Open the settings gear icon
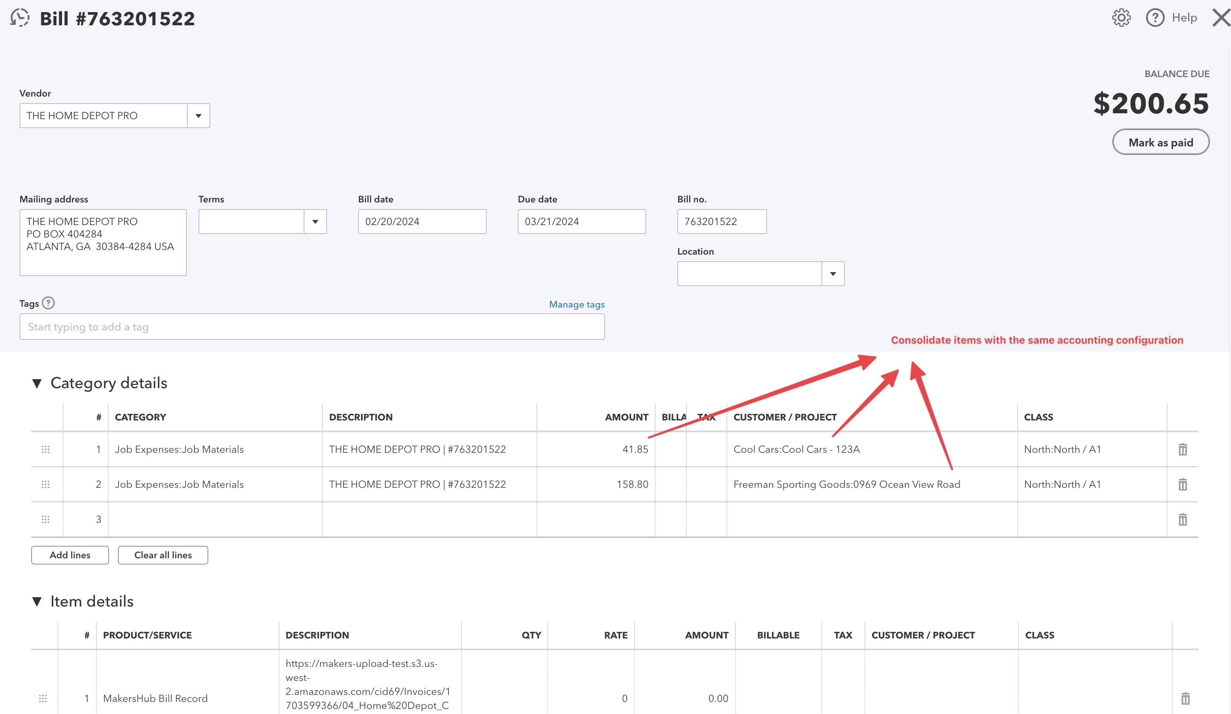The image size is (1231, 714). click(x=1121, y=18)
